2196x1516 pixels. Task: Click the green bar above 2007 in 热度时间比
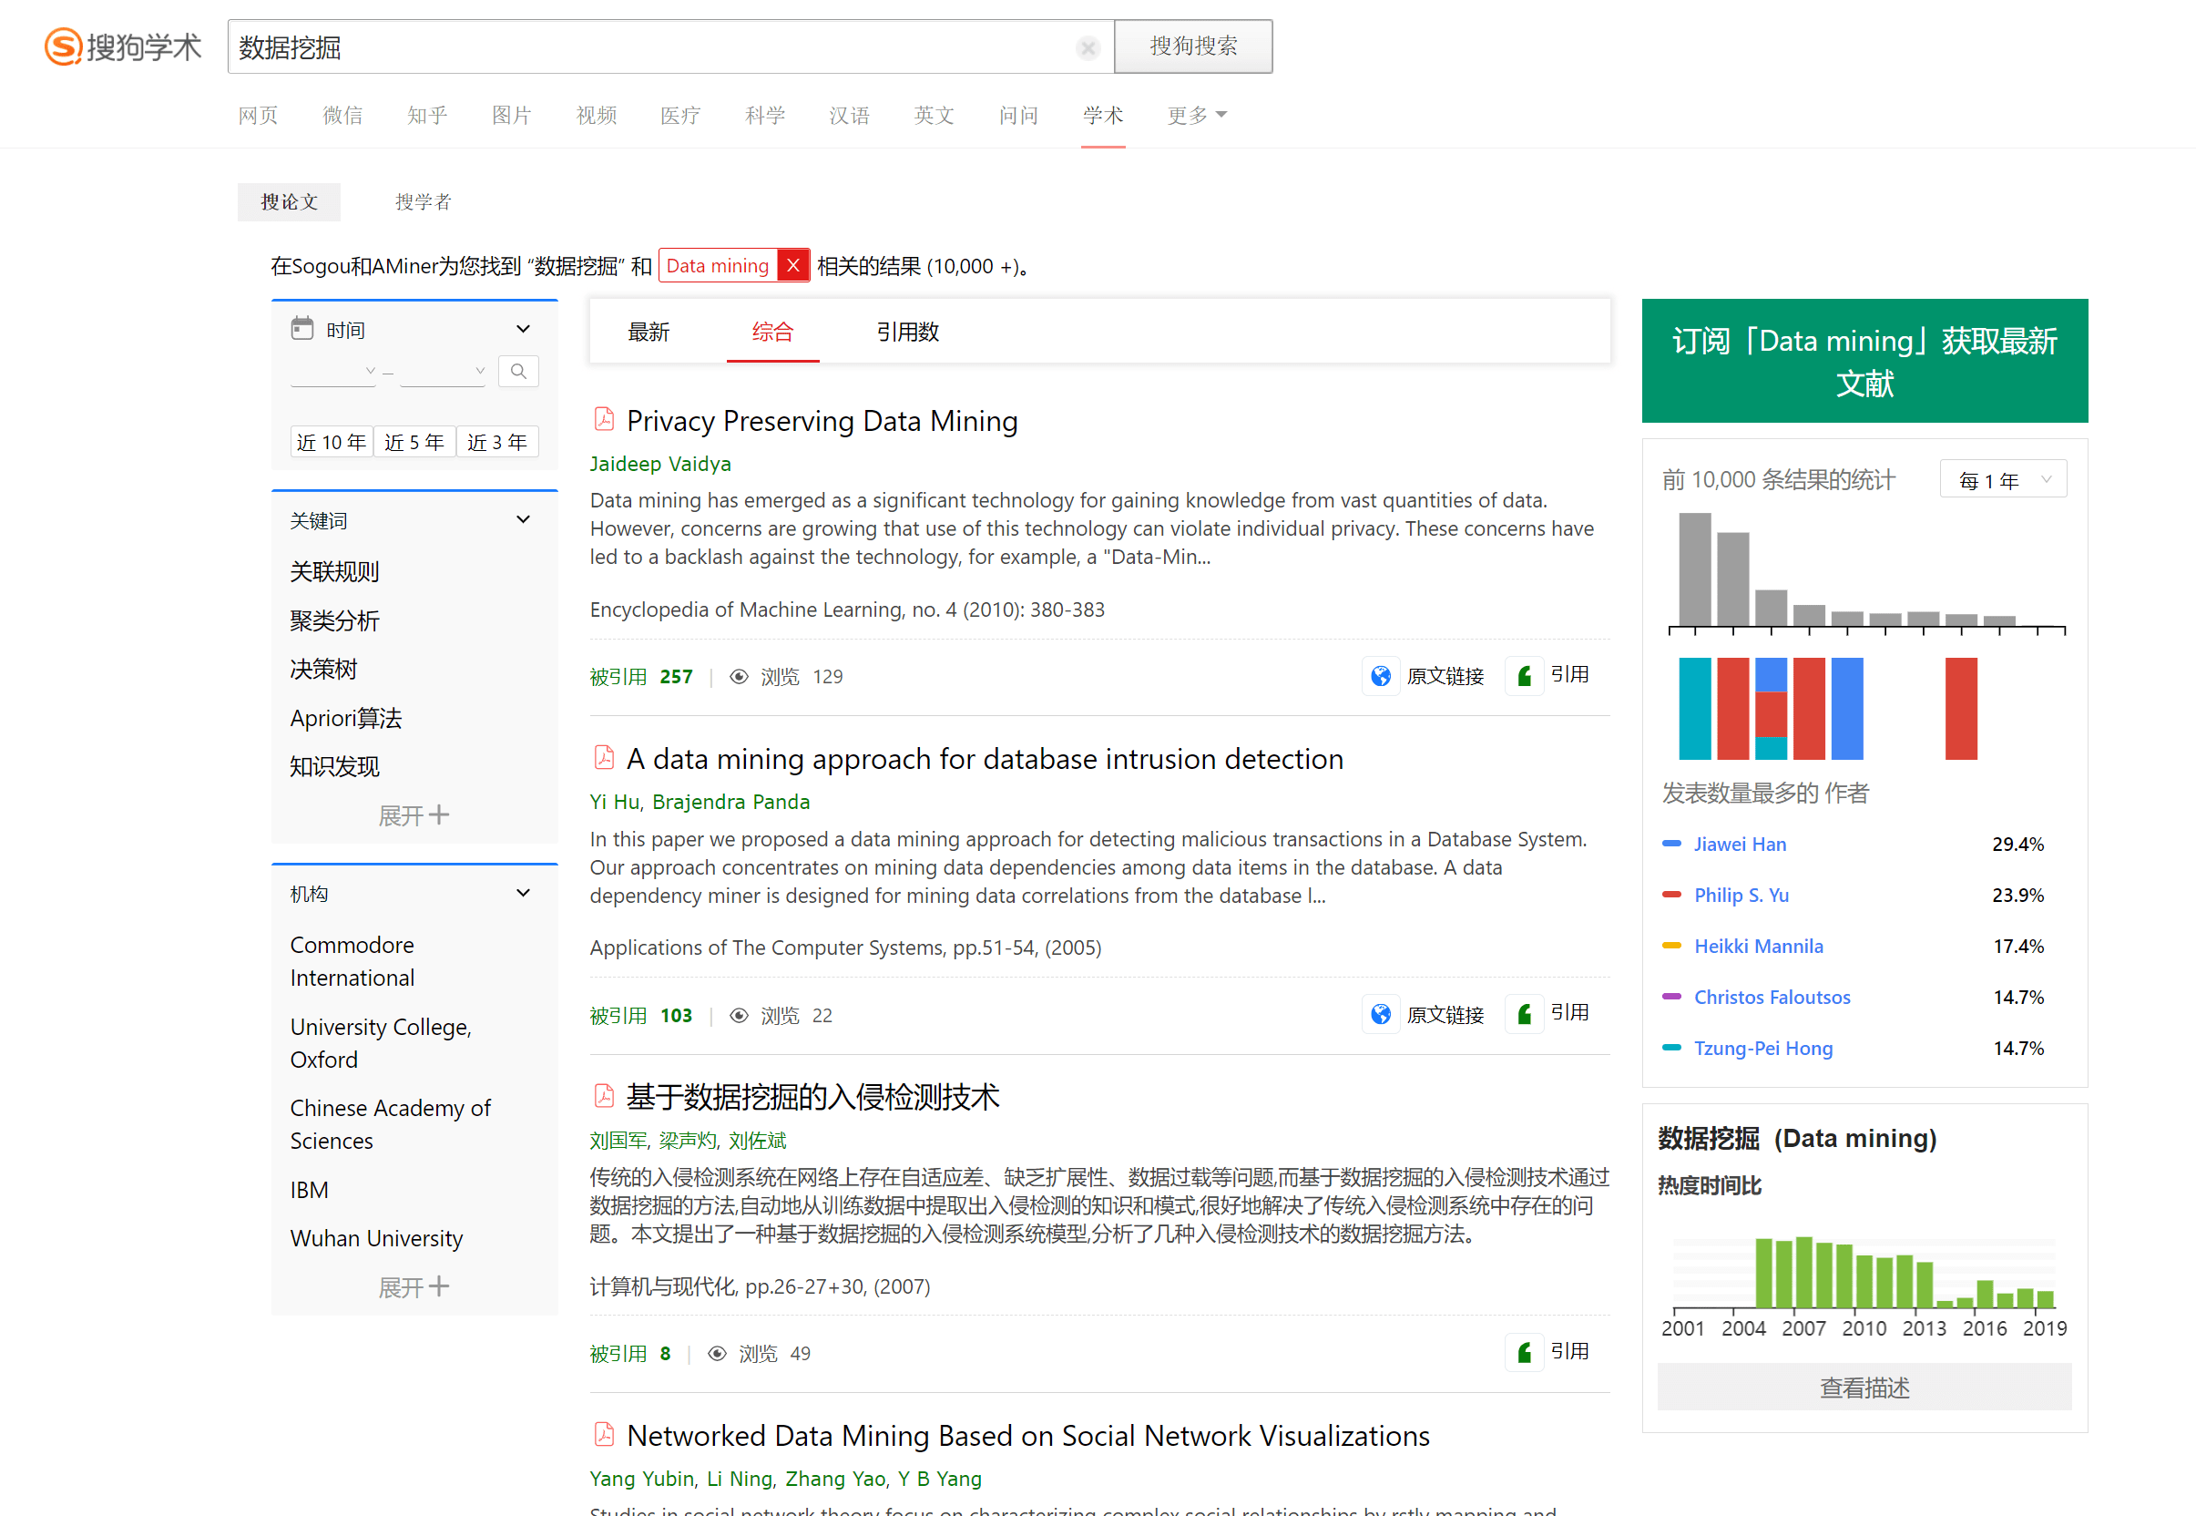pos(1804,1273)
